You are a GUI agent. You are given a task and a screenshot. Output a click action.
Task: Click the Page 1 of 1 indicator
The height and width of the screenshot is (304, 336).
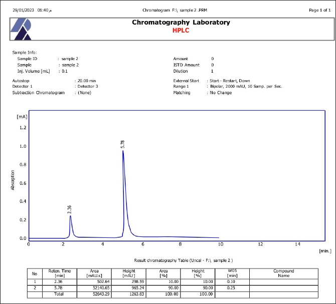pyautogui.click(x=320, y=10)
